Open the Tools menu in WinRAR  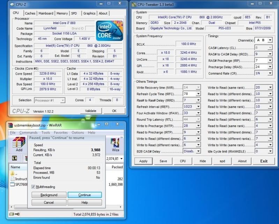tap(46, 133)
